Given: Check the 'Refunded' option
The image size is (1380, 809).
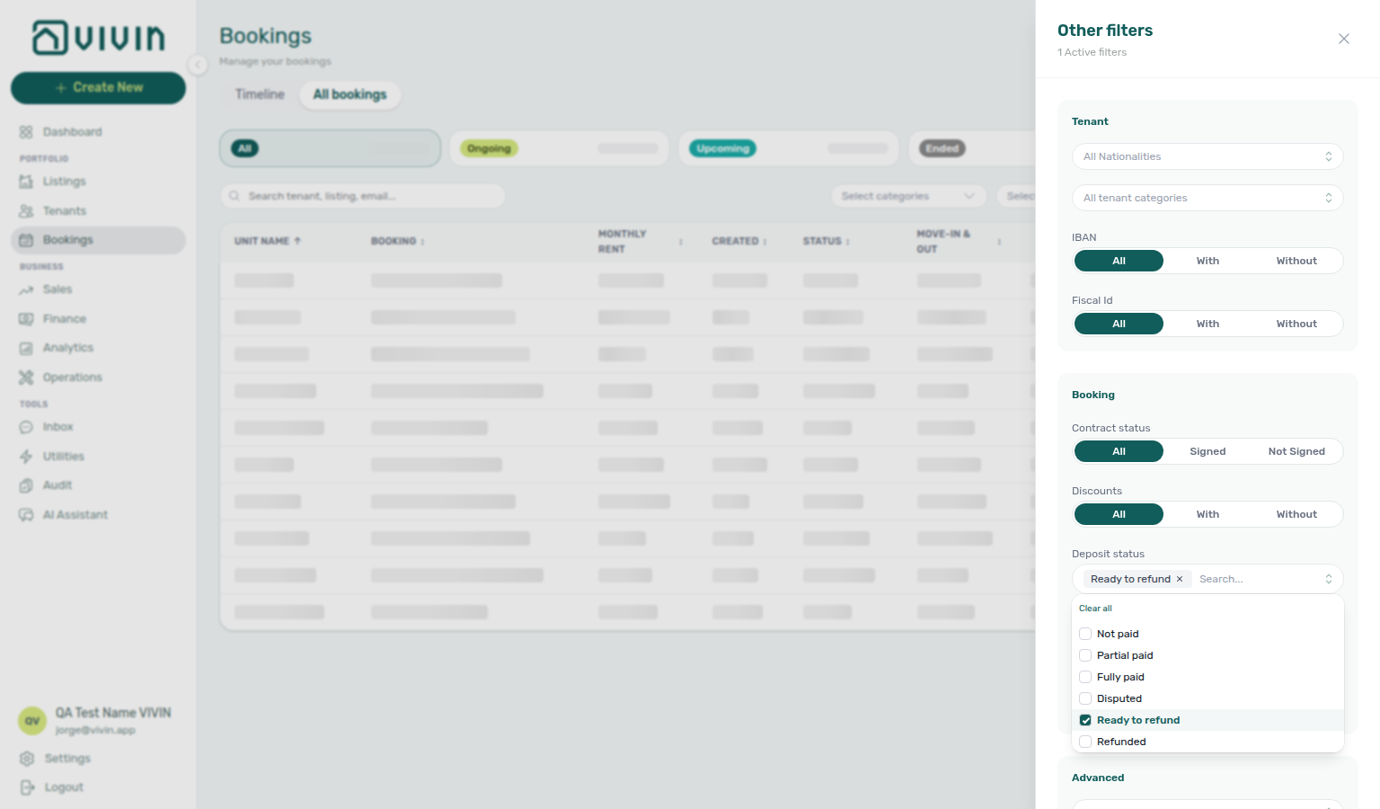Looking at the screenshot, I should point(1085,742).
